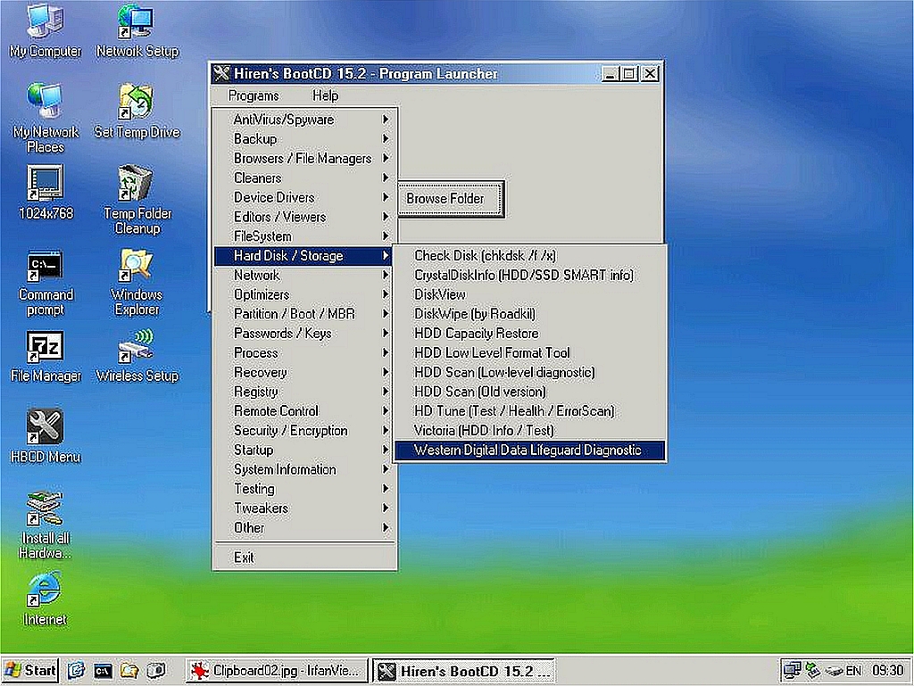Screen dimensions: 914x686
Task: Expand the Editors / Viewers submenu
Action: tap(305, 217)
